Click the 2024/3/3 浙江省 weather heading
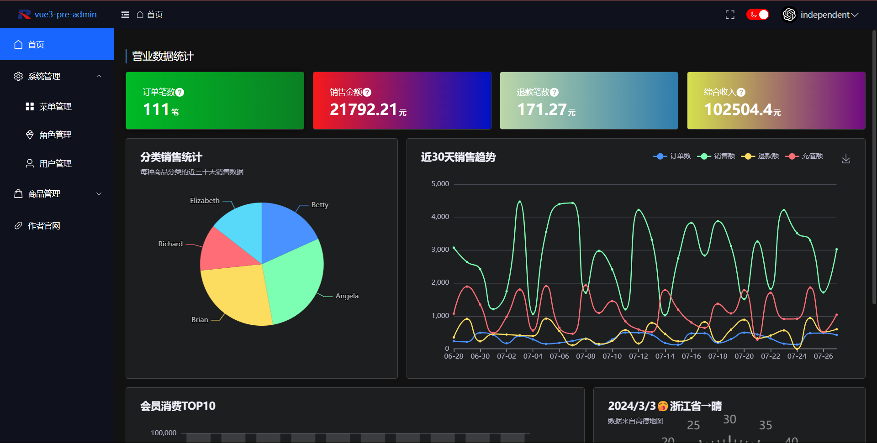Viewport: 877px width, 443px height. [665, 406]
